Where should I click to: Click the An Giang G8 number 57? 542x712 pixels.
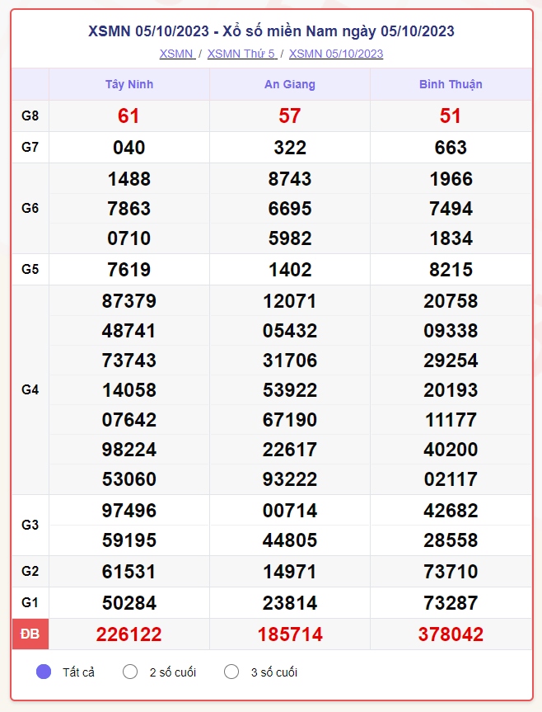[x=290, y=116]
